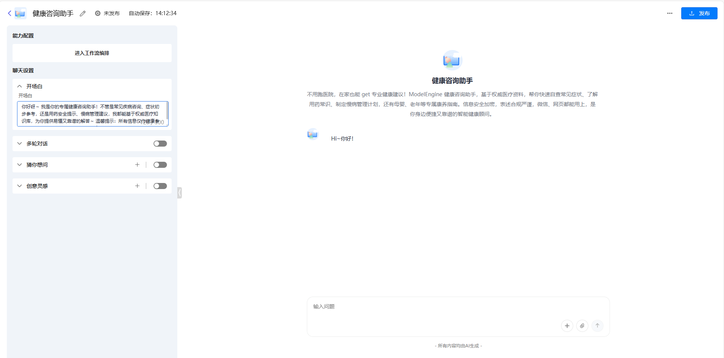Click the panel collapse handle on the sidebar edge
This screenshot has height=358, width=724.
coord(179,192)
